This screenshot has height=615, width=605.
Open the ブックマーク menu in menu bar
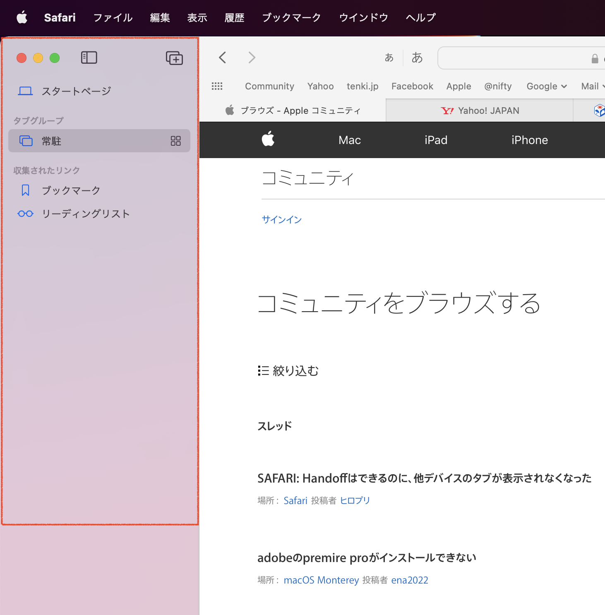(291, 17)
